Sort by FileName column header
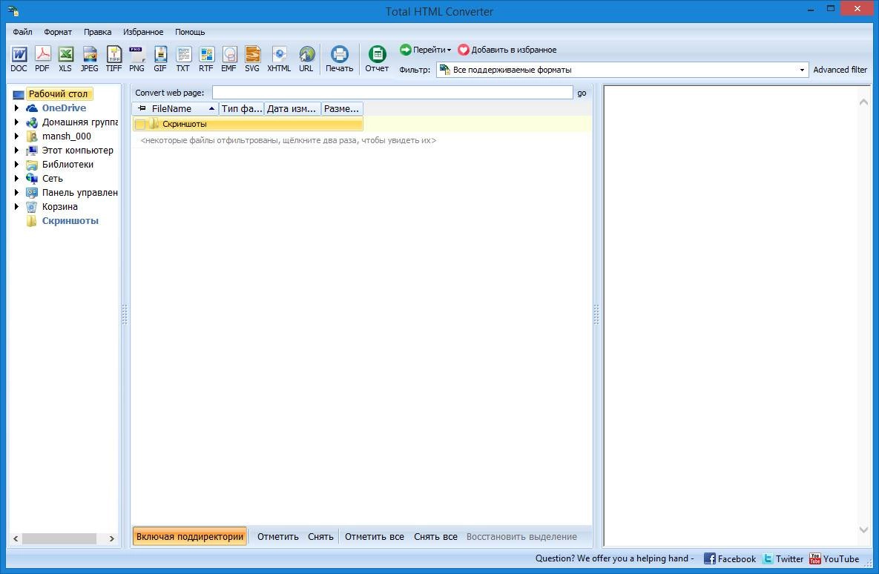879x574 pixels. click(175, 109)
